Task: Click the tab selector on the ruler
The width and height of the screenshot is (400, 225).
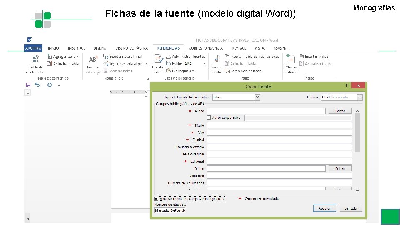Action: tap(28, 92)
